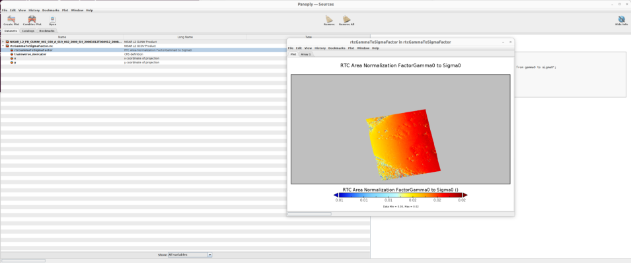The height and width of the screenshot is (263, 631).
Task: Switch to the Datasets tab
Action: (11, 30)
